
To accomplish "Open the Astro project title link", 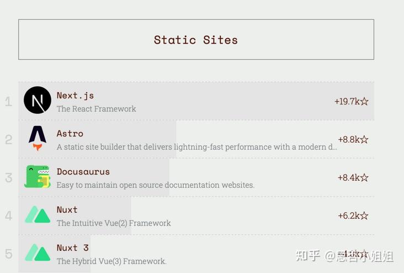I will coord(70,133).
